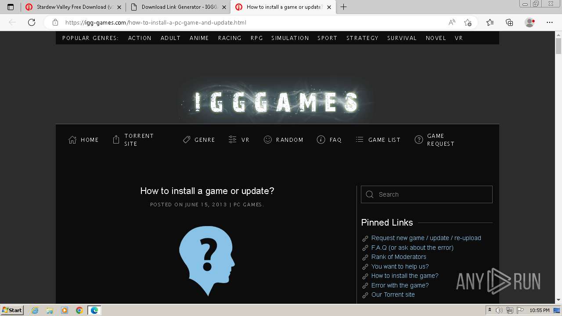
Task: Open the You want to help us? link
Action: (x=400, y=266)
